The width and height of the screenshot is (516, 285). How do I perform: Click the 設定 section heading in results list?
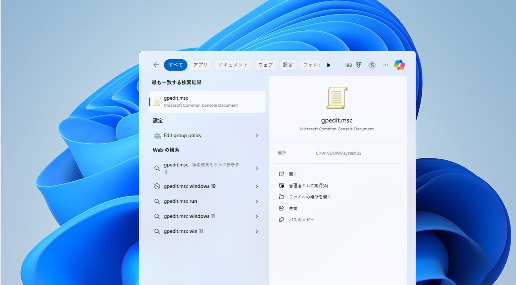point(158,121)
